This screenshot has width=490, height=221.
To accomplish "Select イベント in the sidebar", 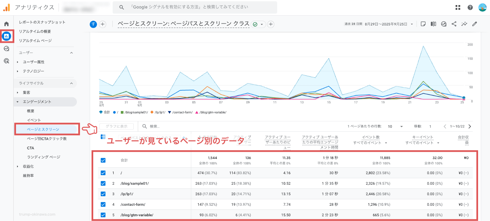I will (x=34, y=120).
